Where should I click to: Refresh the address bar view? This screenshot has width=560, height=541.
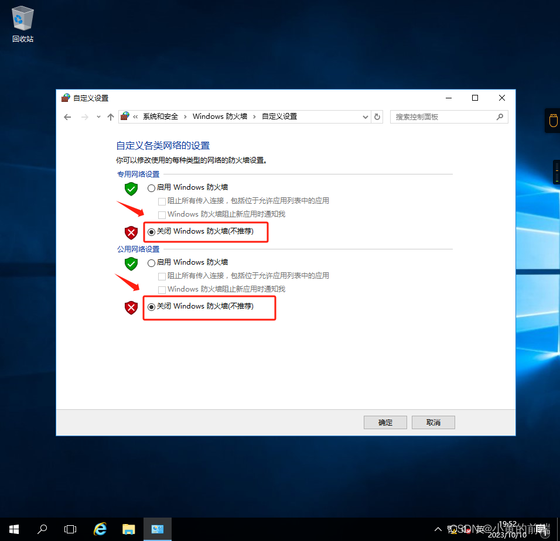tap(377, 117)
